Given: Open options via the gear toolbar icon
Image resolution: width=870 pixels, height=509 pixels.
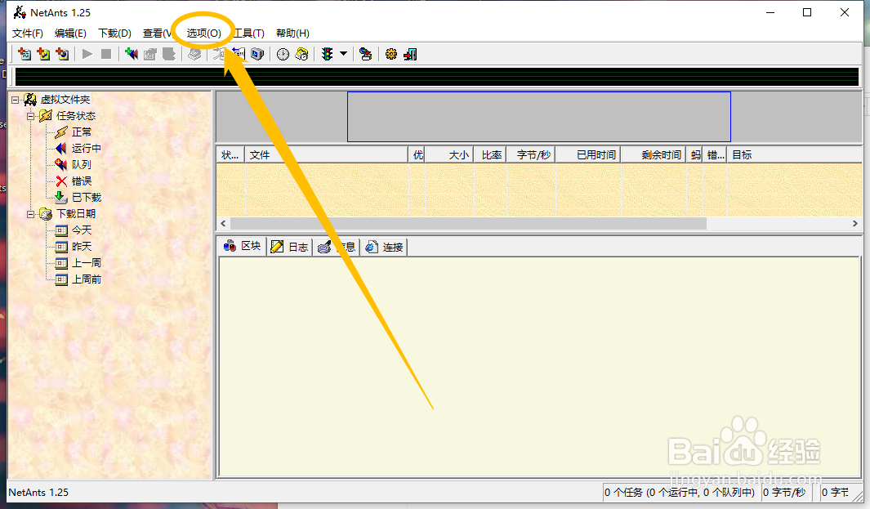Looking at the screenshot, I should (391, 54).
